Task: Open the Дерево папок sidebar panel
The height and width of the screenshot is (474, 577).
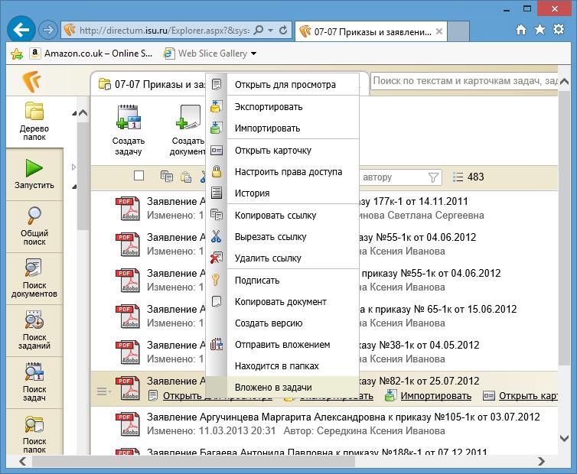Action: [x=34, y=120]
